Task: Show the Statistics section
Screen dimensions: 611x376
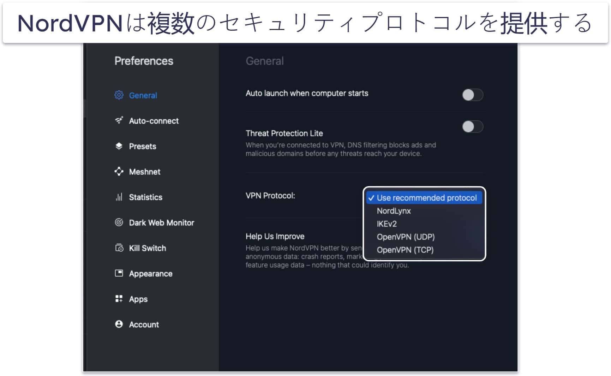Action: click(x=145, y=197)
